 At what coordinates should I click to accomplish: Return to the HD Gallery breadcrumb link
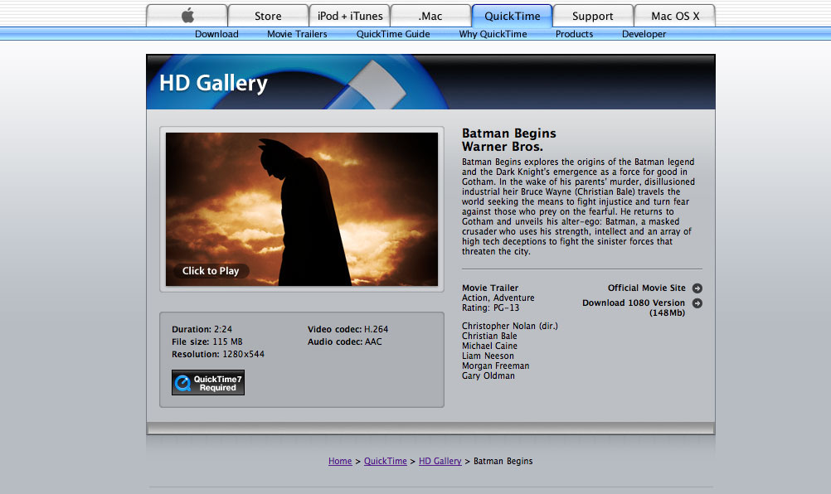point(440,461)
